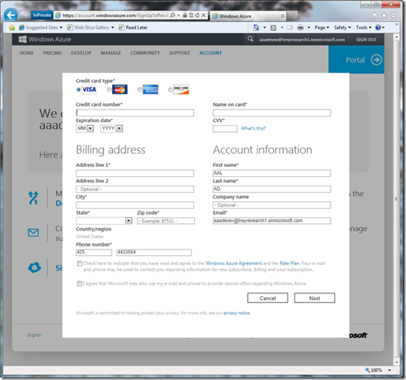Image resolution: width=406 pixels, height=380 pixels.
Task: Click the Discover card logo
Action: [x=181, y=89]
